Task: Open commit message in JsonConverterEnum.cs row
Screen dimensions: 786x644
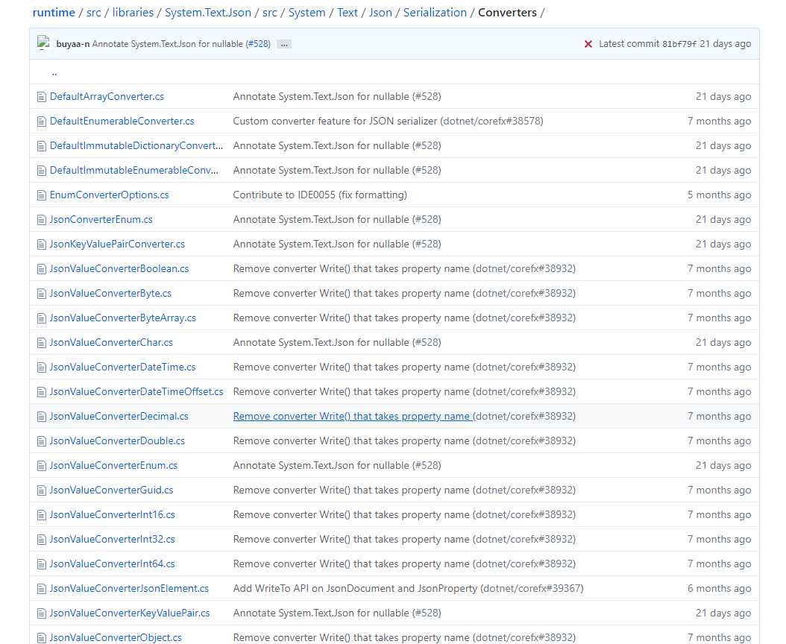Action: tap(337, 219)
